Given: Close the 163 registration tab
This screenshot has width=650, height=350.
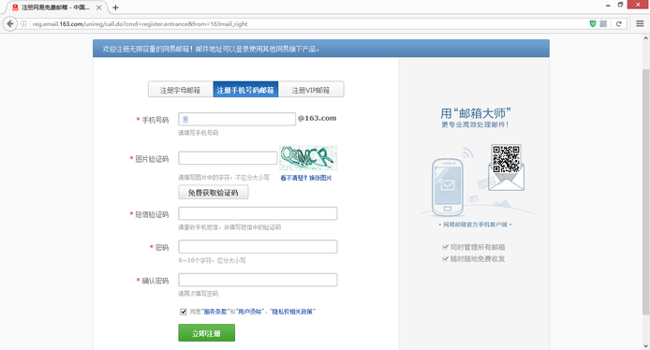Looking at the screenshot, I should pos(98,7).
